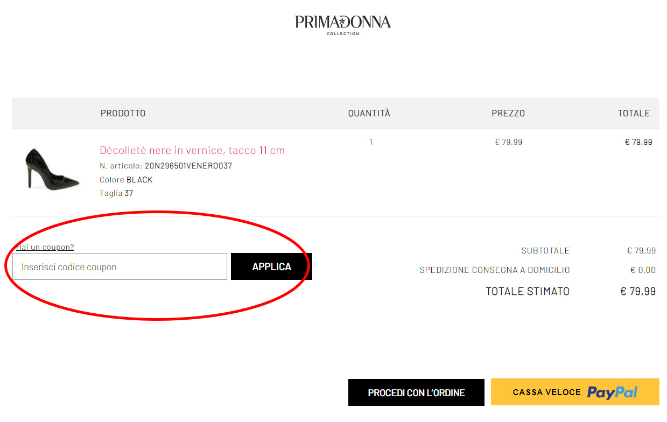Click the 'Décolleté nere in vernice' product title
Screen dimensions: 667x422
point(191,150)
